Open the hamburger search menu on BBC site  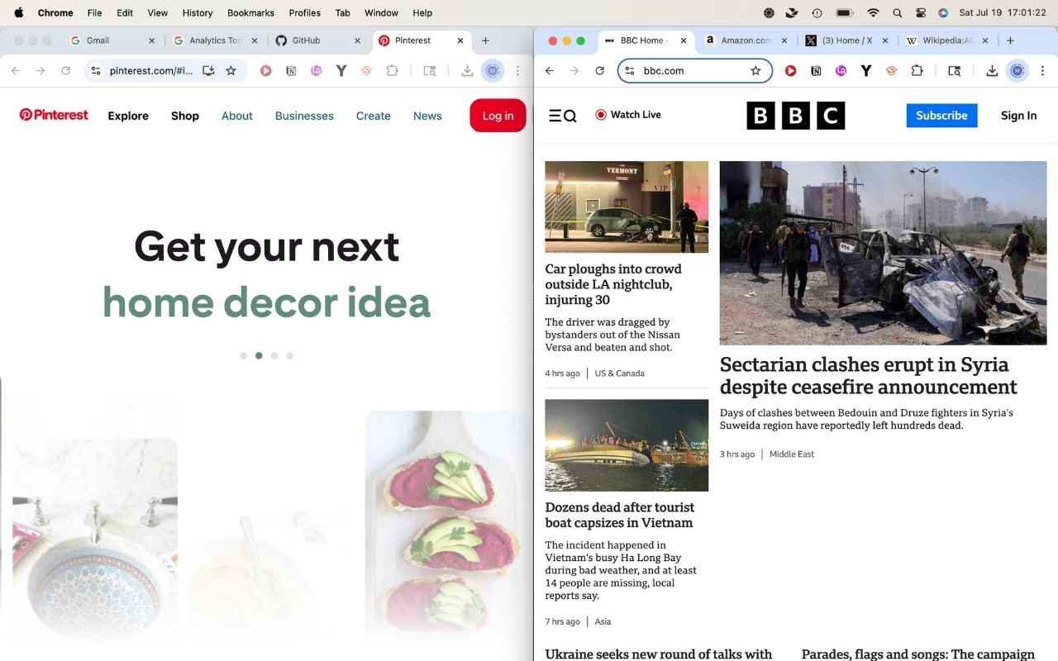coord(562,115)
